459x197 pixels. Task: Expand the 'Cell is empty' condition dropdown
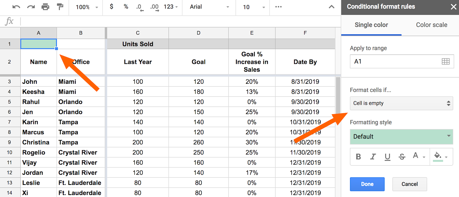[401, 103]
